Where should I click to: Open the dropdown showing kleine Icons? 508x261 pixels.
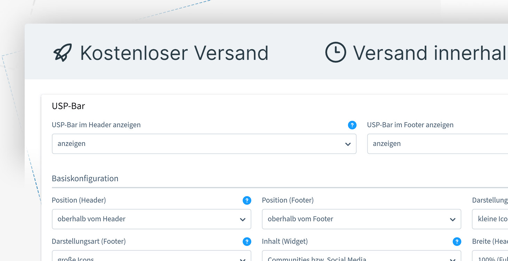point(494,219)
